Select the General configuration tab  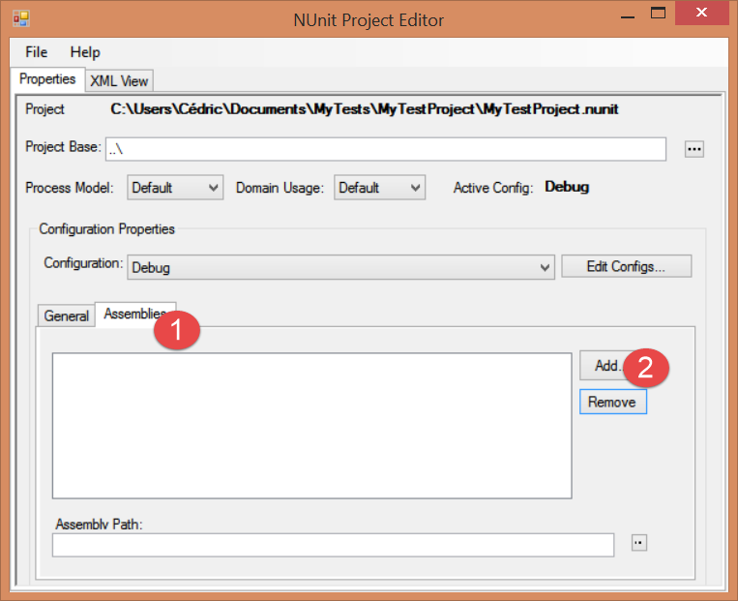pyautogui.click(x=67, y=316)
